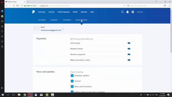Open Speed Dial button in address bar
This screenshot has width=172, height=97.
(x=17, y=6)
